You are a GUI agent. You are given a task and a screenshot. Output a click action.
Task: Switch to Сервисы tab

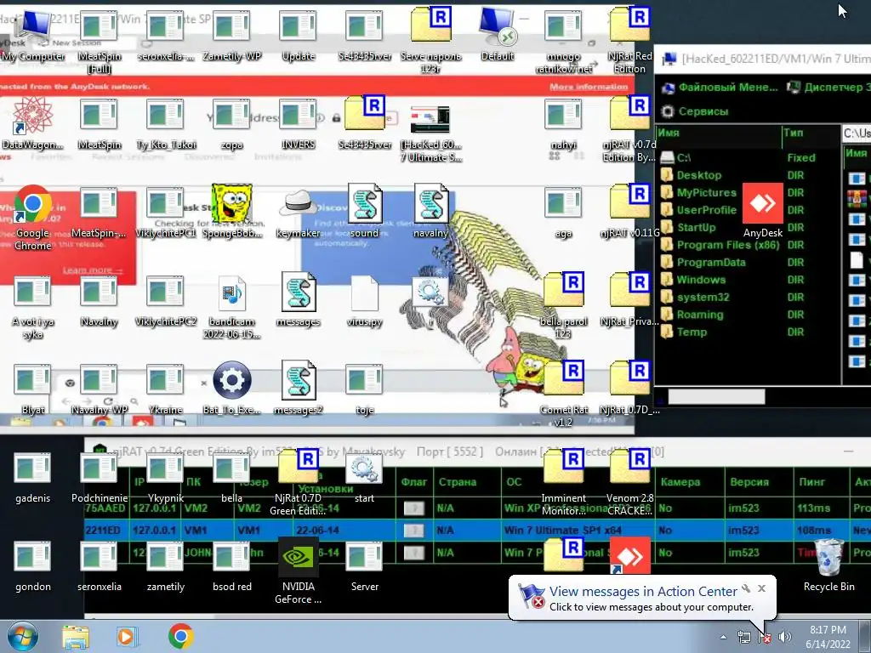point(695,111)
